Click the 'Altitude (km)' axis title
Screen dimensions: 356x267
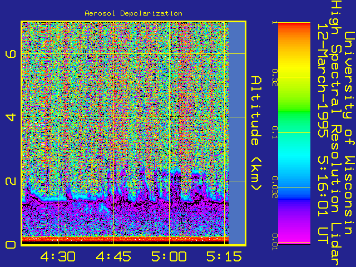coord(256,133)
